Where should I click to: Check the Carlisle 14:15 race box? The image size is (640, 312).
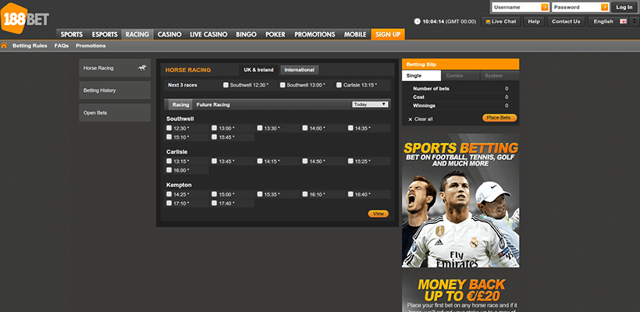coord(260,161)
